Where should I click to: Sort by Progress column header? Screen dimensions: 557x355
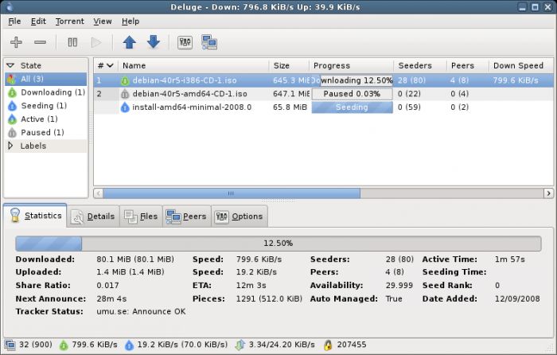tap(352, 65)
